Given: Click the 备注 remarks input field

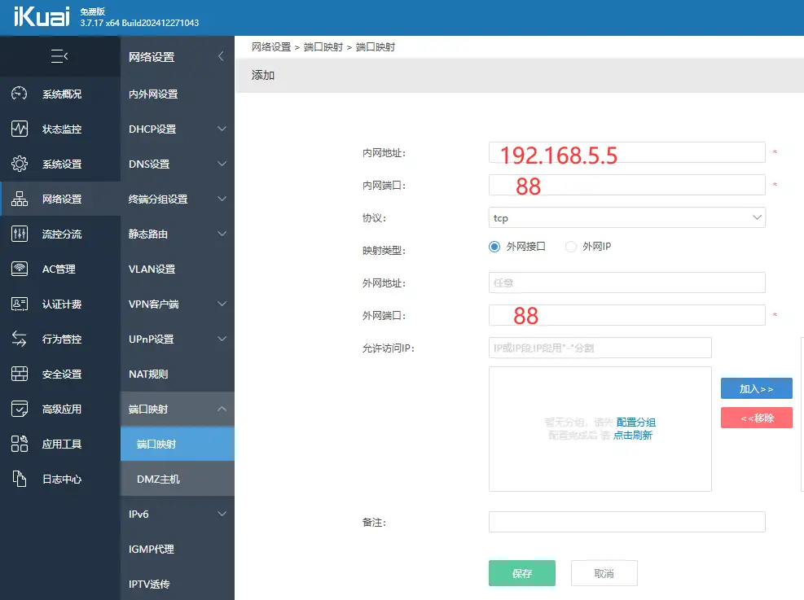Looking at the screenshot, I should pyautogui.click(x=626, y=522).
